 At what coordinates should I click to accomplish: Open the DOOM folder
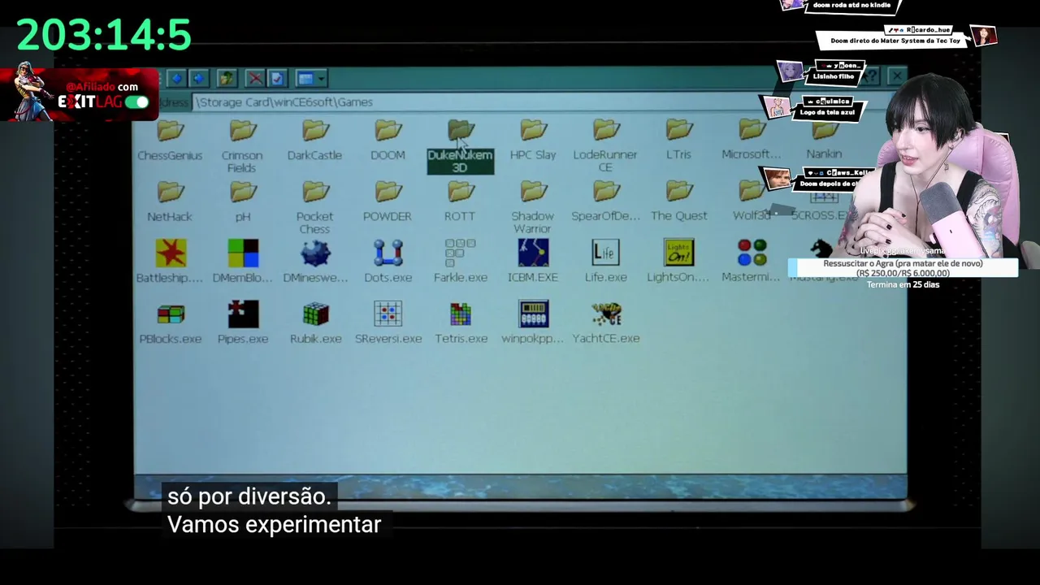point(388,140)
